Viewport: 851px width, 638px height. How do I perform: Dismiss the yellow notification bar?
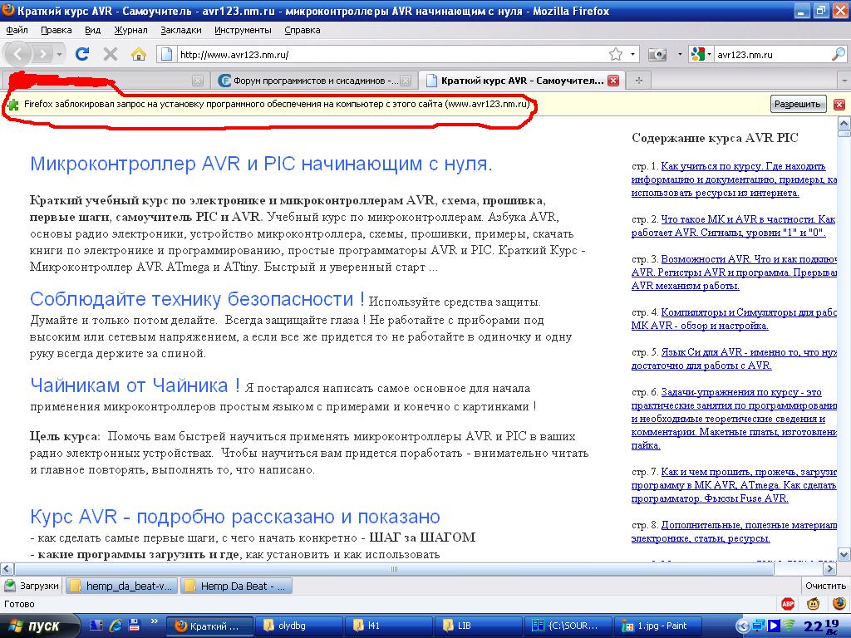pyautogui.click(x=839, y=104)
